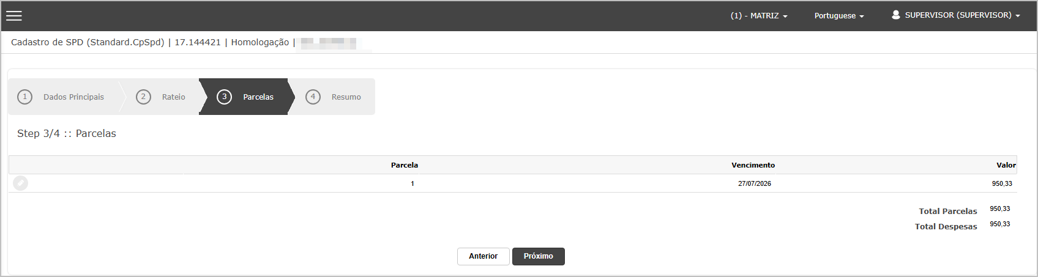
Task: Click the Vencimento column header
Action: click(753, 165)
